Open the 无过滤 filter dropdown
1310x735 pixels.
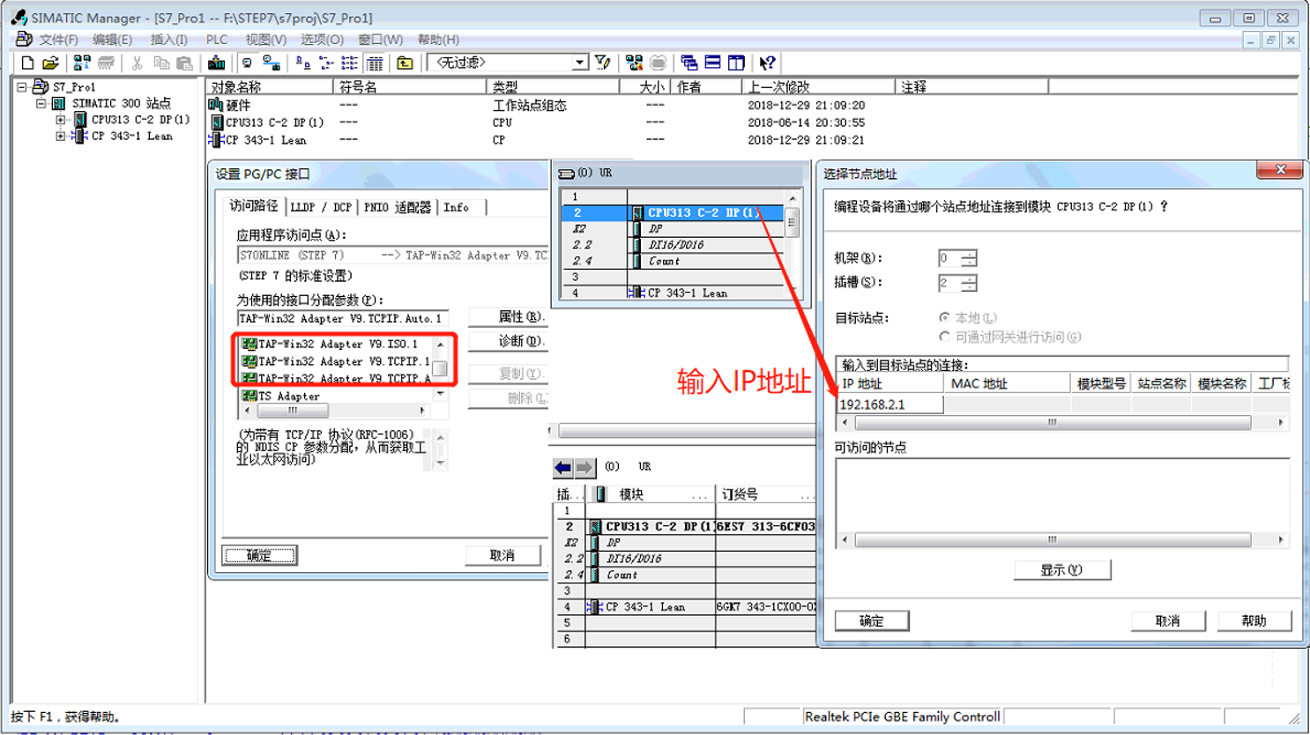click(x=580, y=63)
